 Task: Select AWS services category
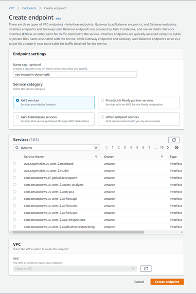pyautogui.click(x=54, y=102)
